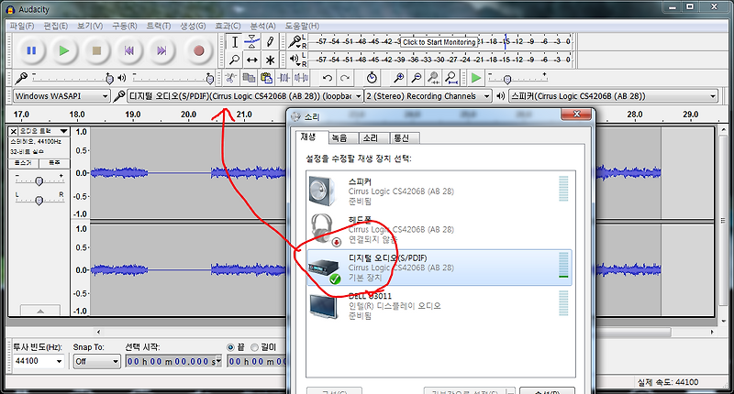Zoom out with the minus magnifier
734x394 pixels.
(x=416, y=78)
